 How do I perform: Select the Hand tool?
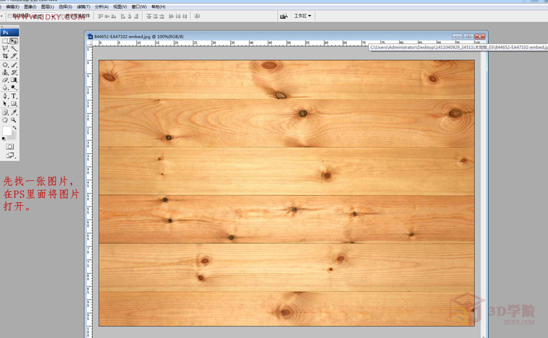click(x=5, y=120)
